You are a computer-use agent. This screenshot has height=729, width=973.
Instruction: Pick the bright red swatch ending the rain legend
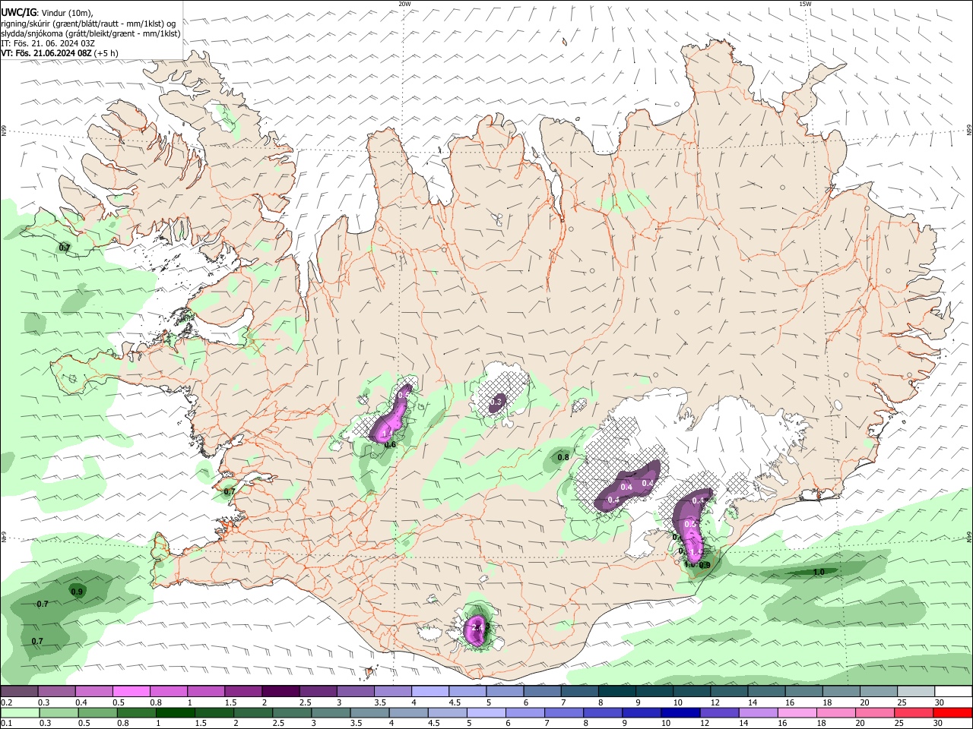[953, 712]
